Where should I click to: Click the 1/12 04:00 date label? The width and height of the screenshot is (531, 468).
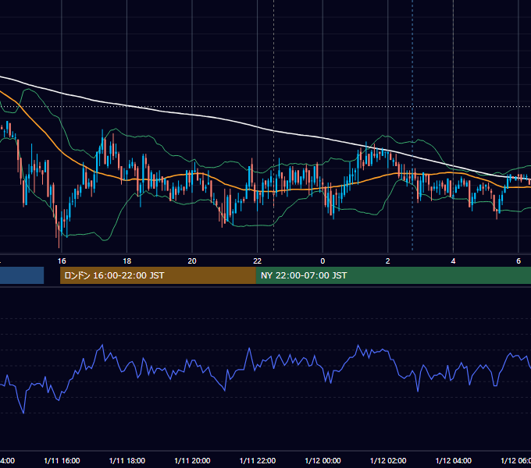454,460
